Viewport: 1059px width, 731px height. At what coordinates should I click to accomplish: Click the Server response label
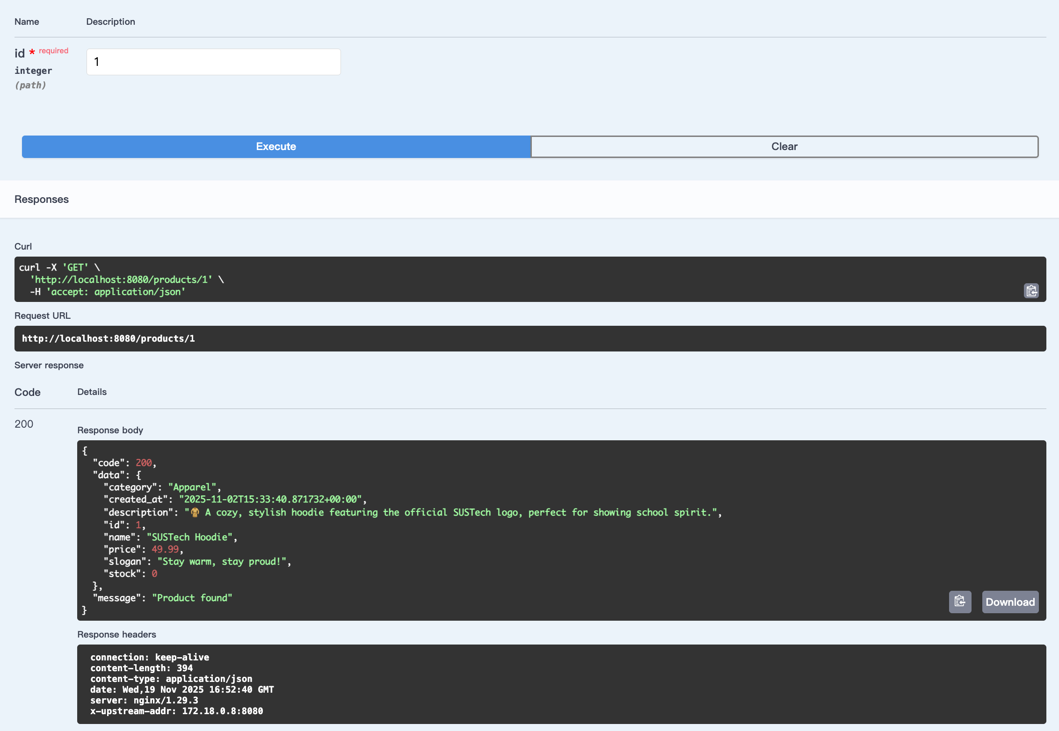(x=49, y=365)
